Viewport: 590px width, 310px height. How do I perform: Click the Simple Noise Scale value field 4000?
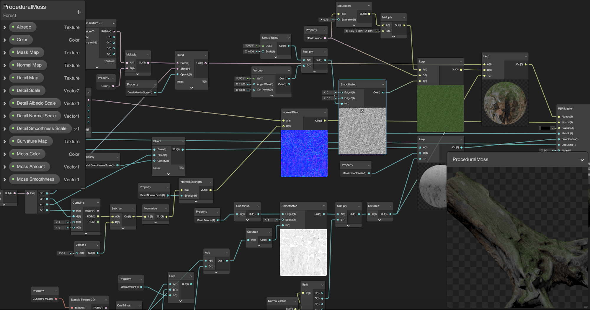click(x=249, y=52)
